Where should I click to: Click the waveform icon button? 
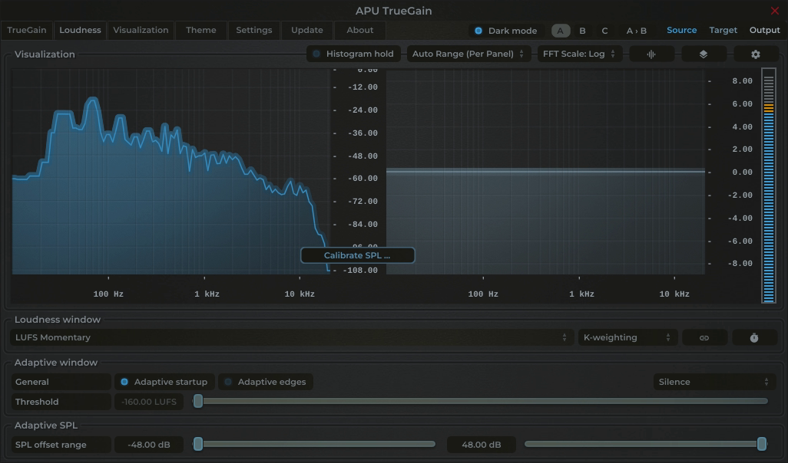pyautogui.click(x=651, y=54)
